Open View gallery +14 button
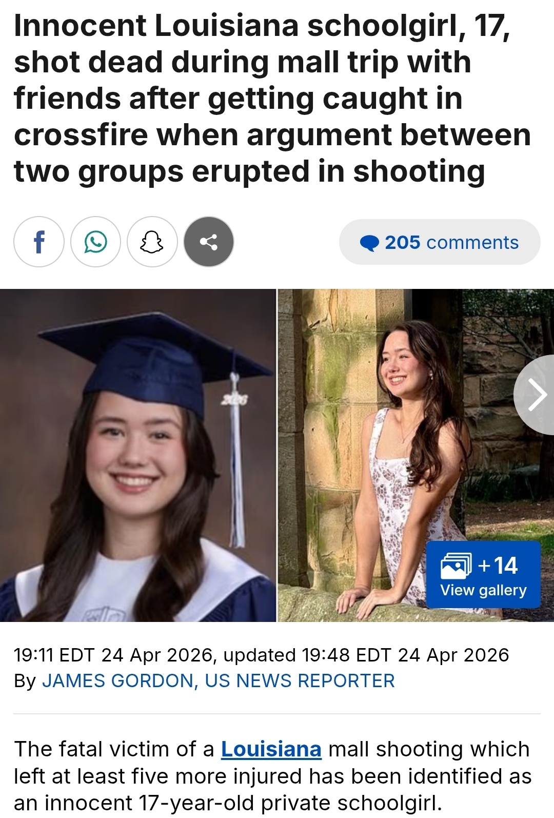 (x=483, y=575)
